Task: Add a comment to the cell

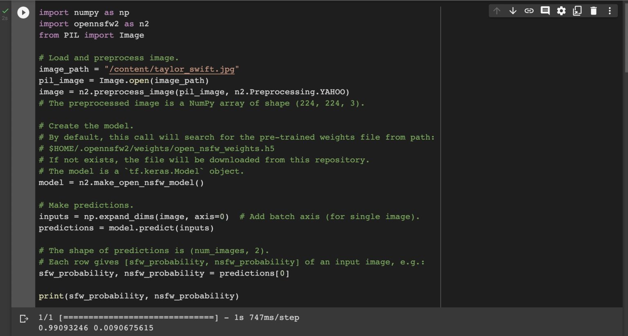Action: (x=545, y=11)
